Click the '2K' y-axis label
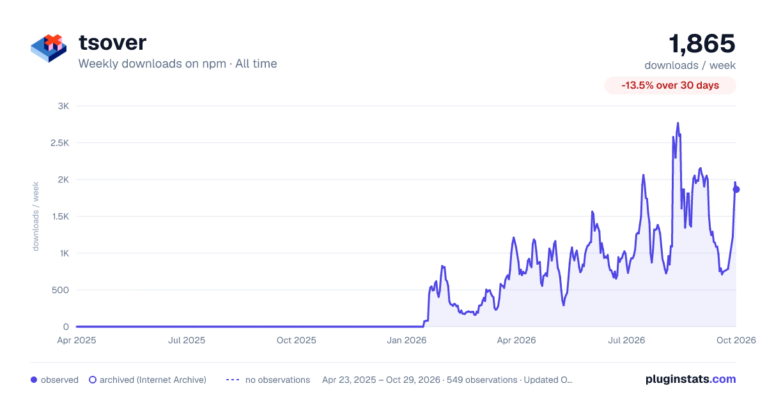767x402 pixels. click(x=63, y=180)
